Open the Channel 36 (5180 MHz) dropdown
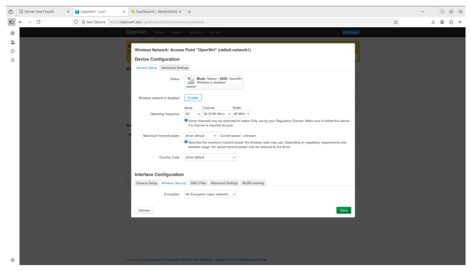The width and height of the screenshot is (471, 271). point(217,114)
